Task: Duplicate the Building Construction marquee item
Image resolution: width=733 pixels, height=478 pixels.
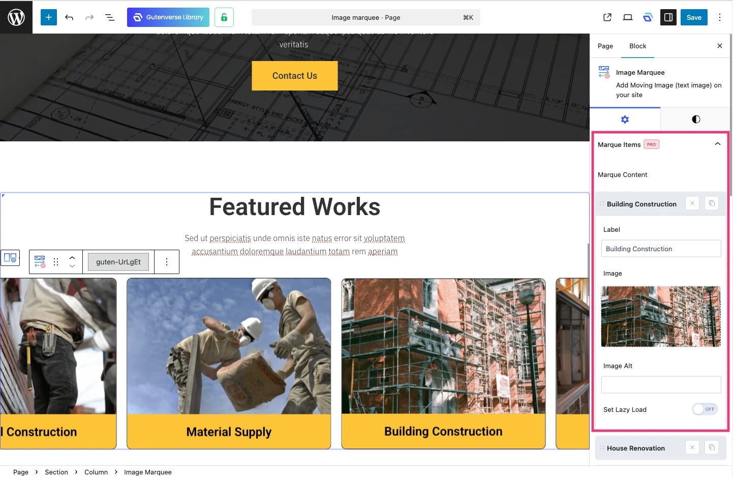Action: (x=712, y=203)
